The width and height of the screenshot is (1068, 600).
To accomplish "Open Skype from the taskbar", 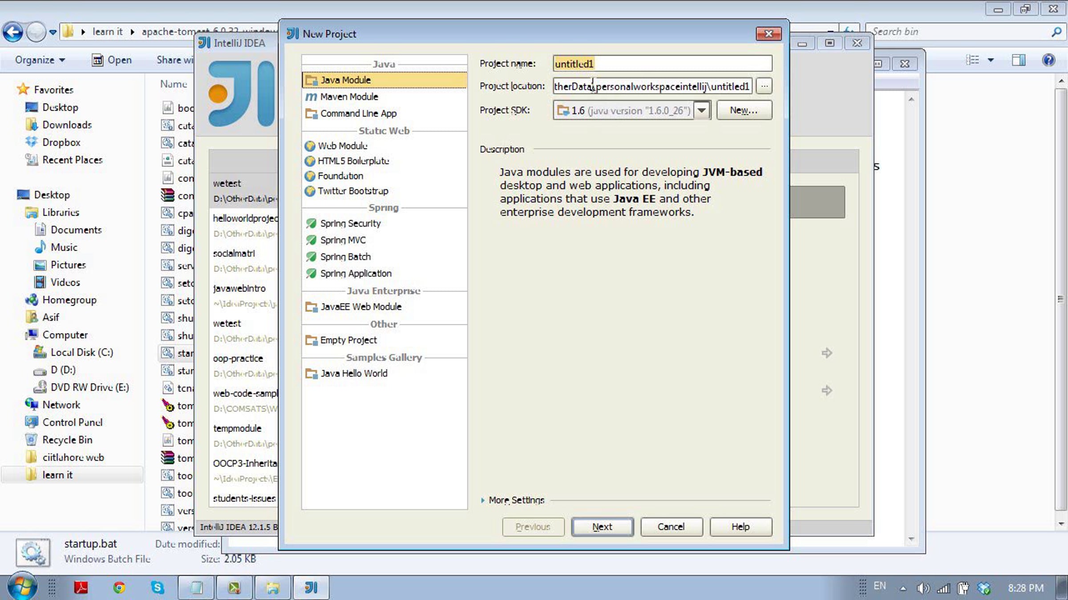I will pyautogui.click(x=157, y=588).
